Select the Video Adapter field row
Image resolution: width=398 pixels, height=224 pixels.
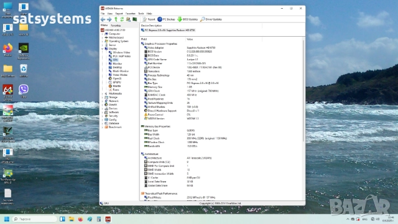click(x=180, y=48)
